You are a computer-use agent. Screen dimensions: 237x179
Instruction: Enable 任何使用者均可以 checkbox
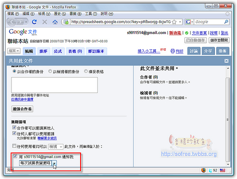14,146
